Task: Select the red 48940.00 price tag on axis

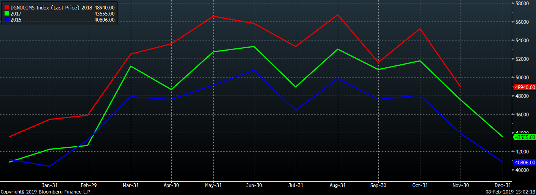Action: click(x=525, y=87)
